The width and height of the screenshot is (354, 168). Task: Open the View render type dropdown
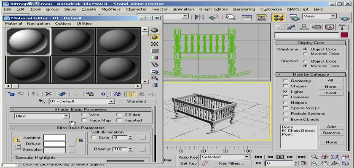pyautogui.click(x=333, y=16)
